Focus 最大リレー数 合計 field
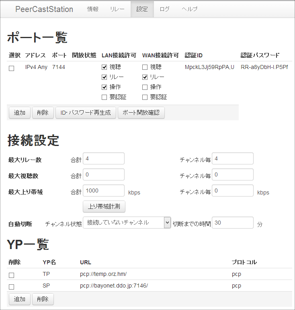The height and width of the screenshot is (310, 295). (x=104, y=158)
